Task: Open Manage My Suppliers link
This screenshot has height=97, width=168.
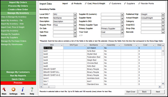Action: 10,34
